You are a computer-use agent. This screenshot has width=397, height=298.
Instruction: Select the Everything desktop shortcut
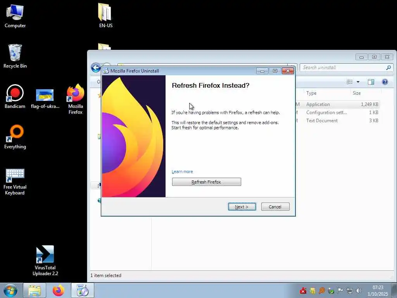pyautogui.click(x=15, y=137)
